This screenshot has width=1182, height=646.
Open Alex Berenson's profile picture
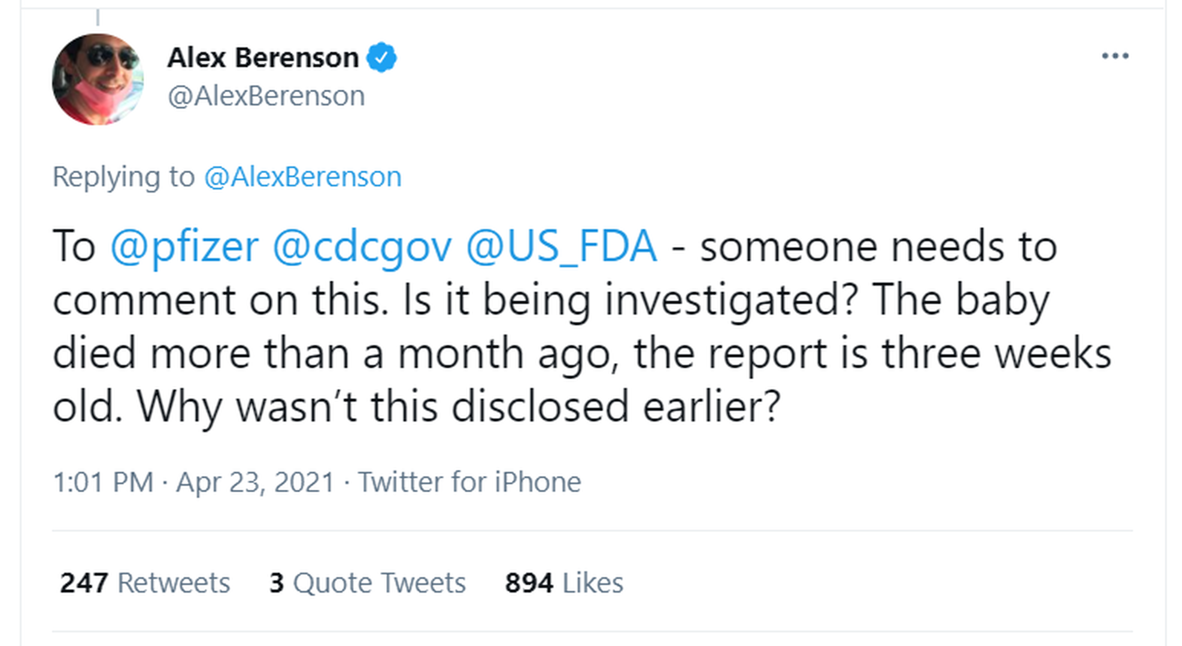[x=98, y=79]
